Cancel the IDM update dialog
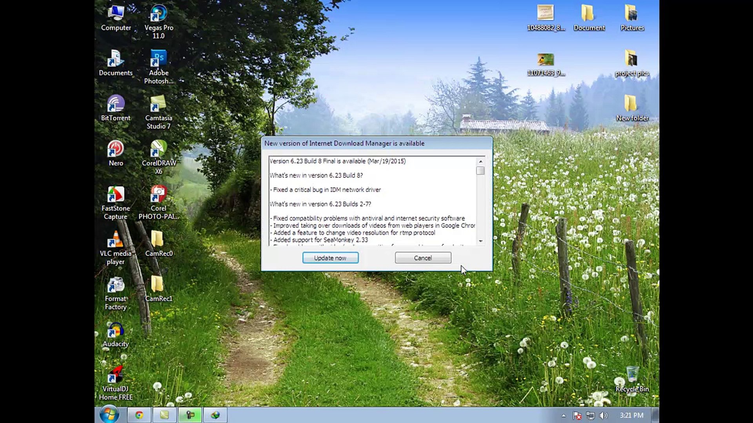This screenshot has height=423, width=753. (423, 258)
